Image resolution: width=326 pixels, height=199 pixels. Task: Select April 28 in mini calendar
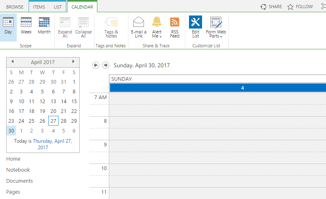click(x=63, y=121)
